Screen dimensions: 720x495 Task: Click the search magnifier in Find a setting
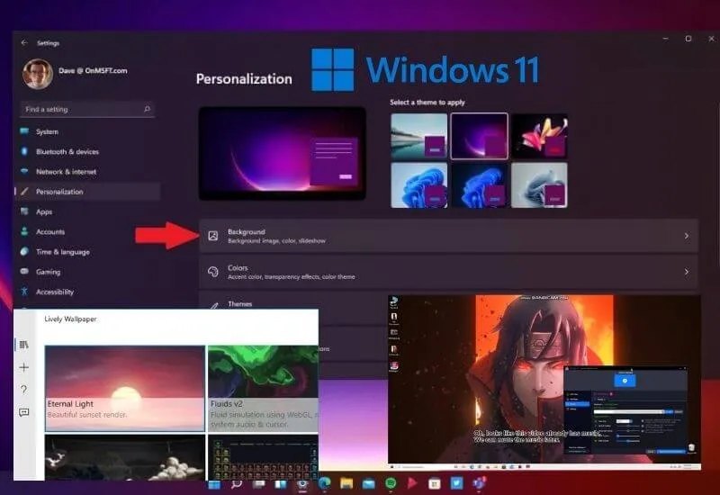(147, 109)
